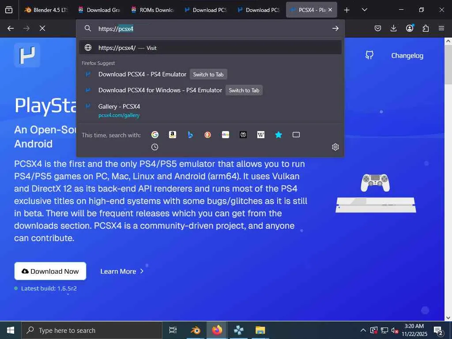Search this time with Wikipedia
Viewport: 452px width, 339px height.
(x=260, y=135)
